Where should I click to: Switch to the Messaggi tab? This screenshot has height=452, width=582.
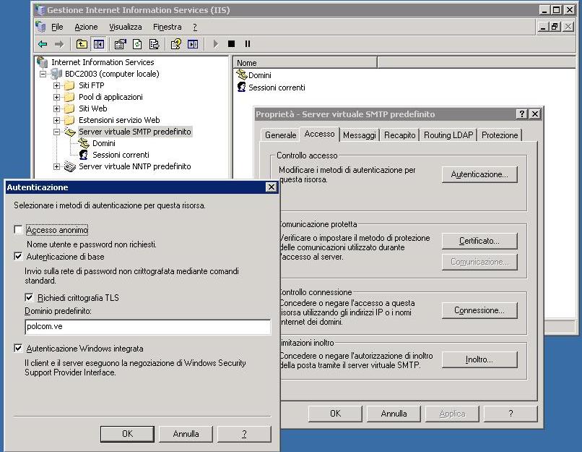(360, 135)
